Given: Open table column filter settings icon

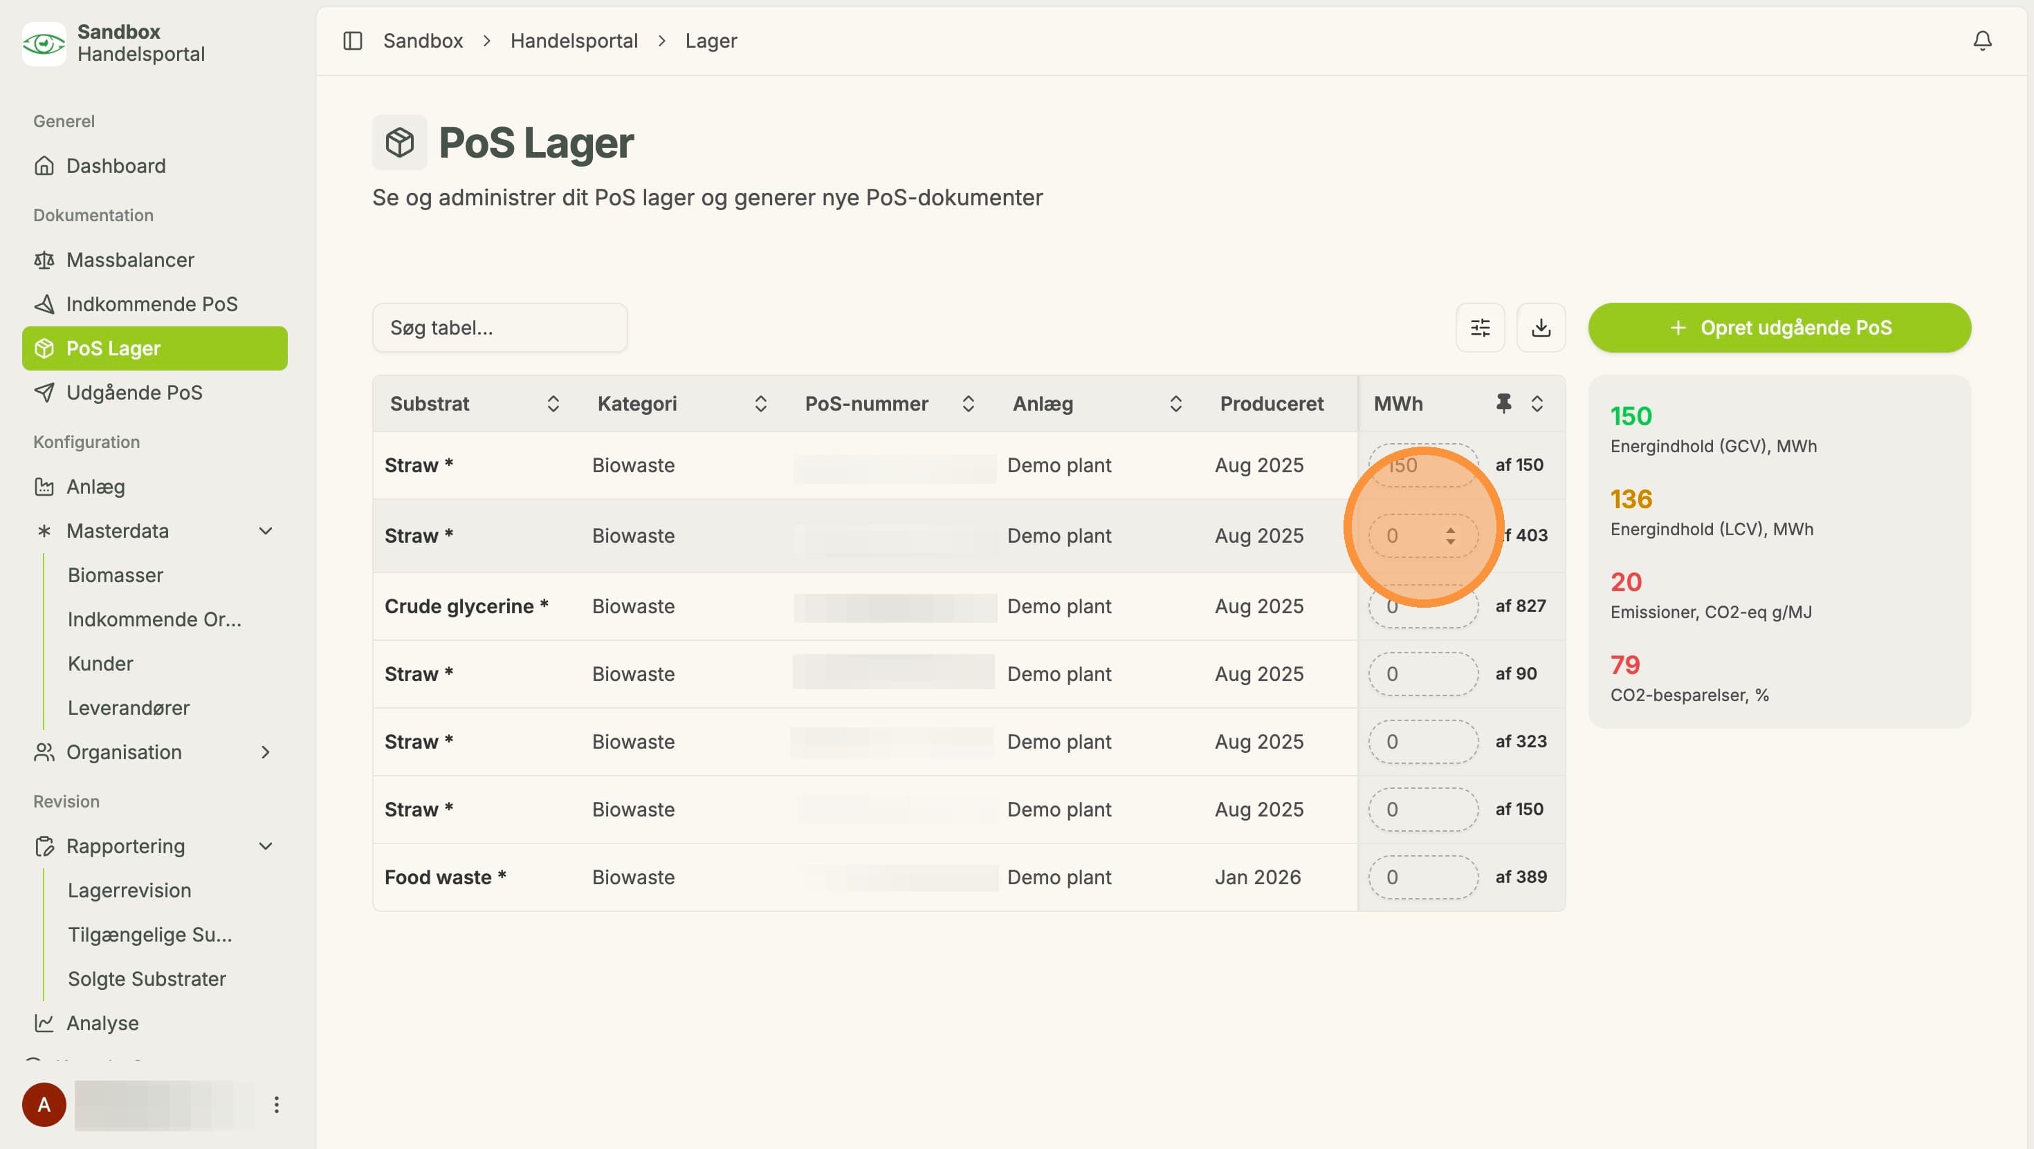Looking at the screenshot, I should pyautogui.click(x=1480, y=328).
